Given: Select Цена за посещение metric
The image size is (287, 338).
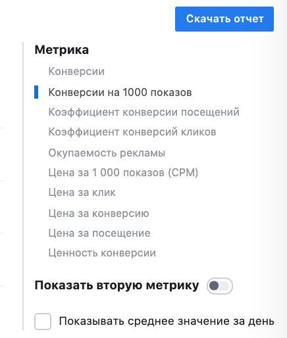Looking at the screenshot, I should pos(99,233).
